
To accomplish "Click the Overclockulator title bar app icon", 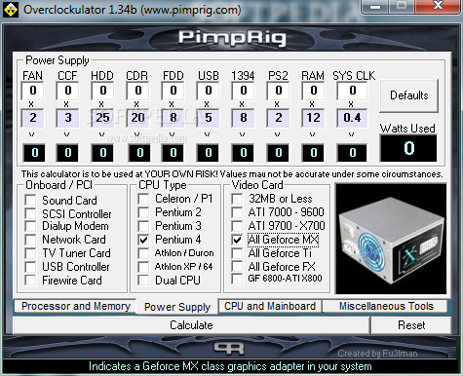I will pyautogui.click(x=10, y=10).
